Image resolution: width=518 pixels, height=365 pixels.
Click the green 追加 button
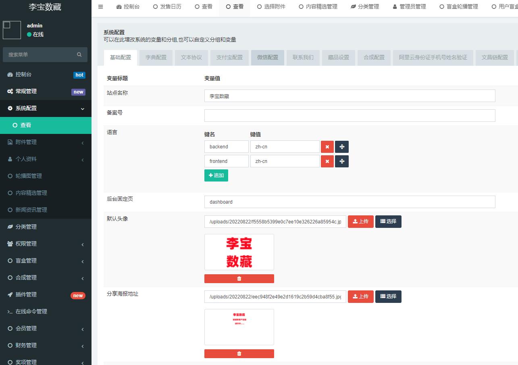[216, 175]
